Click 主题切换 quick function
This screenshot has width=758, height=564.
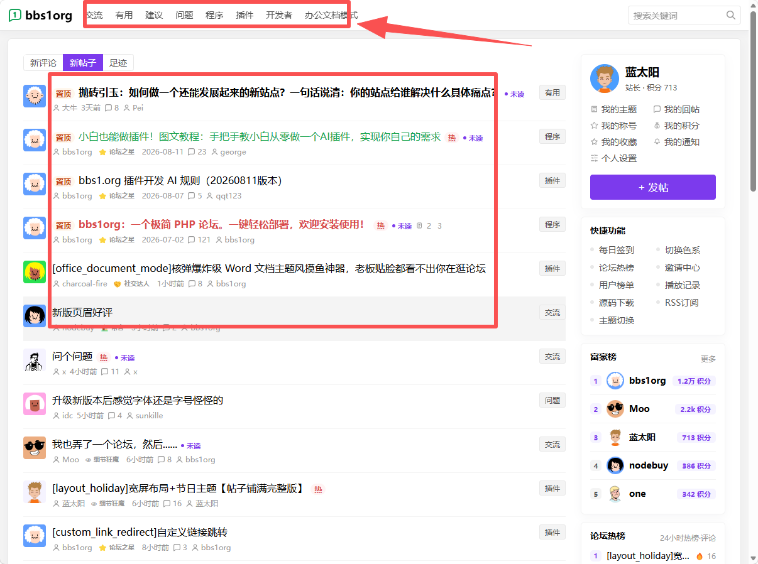pos(617,320)
